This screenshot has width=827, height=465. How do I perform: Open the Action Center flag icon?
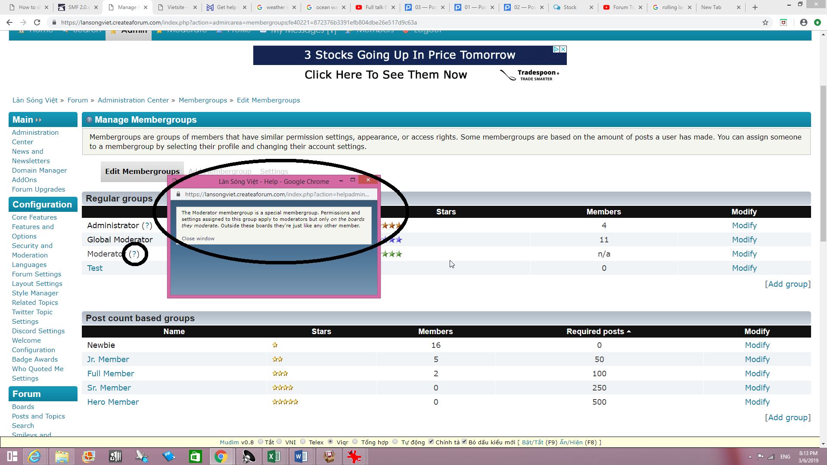click(760, 457)
